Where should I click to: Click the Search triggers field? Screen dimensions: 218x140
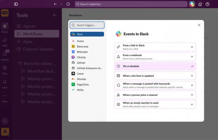coord(87,25)
